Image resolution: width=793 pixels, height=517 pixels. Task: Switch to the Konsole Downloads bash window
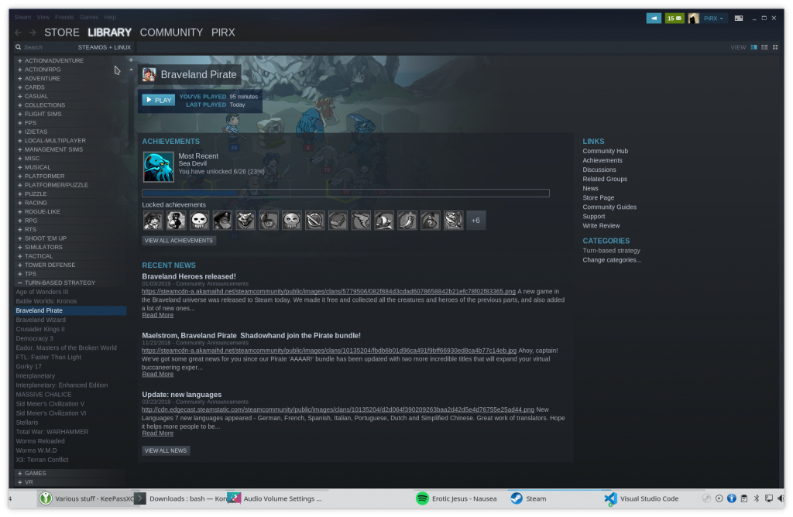click(181, 498)
